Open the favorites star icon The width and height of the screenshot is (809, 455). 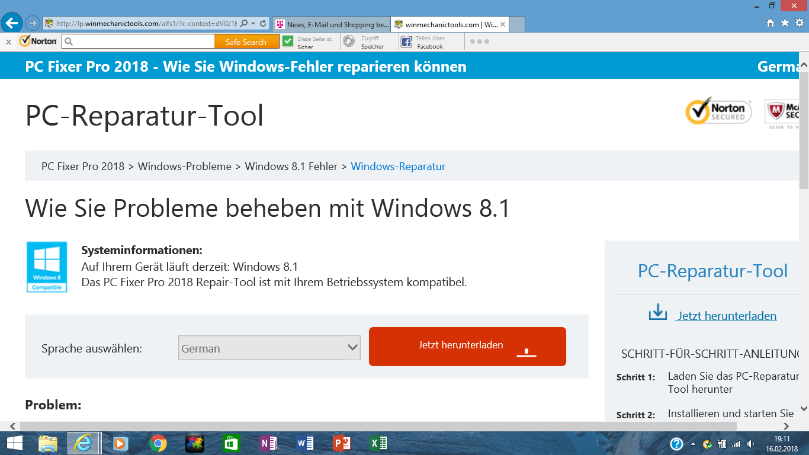pos(785,23)
